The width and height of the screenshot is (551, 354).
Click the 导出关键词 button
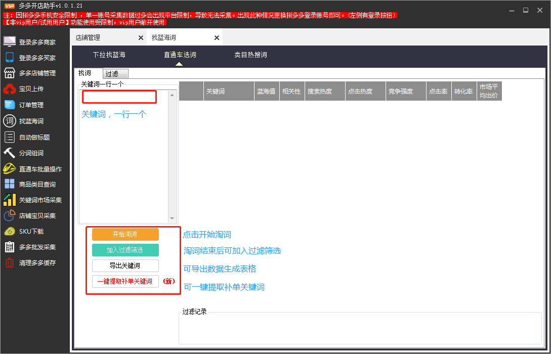tap(125, 265)
